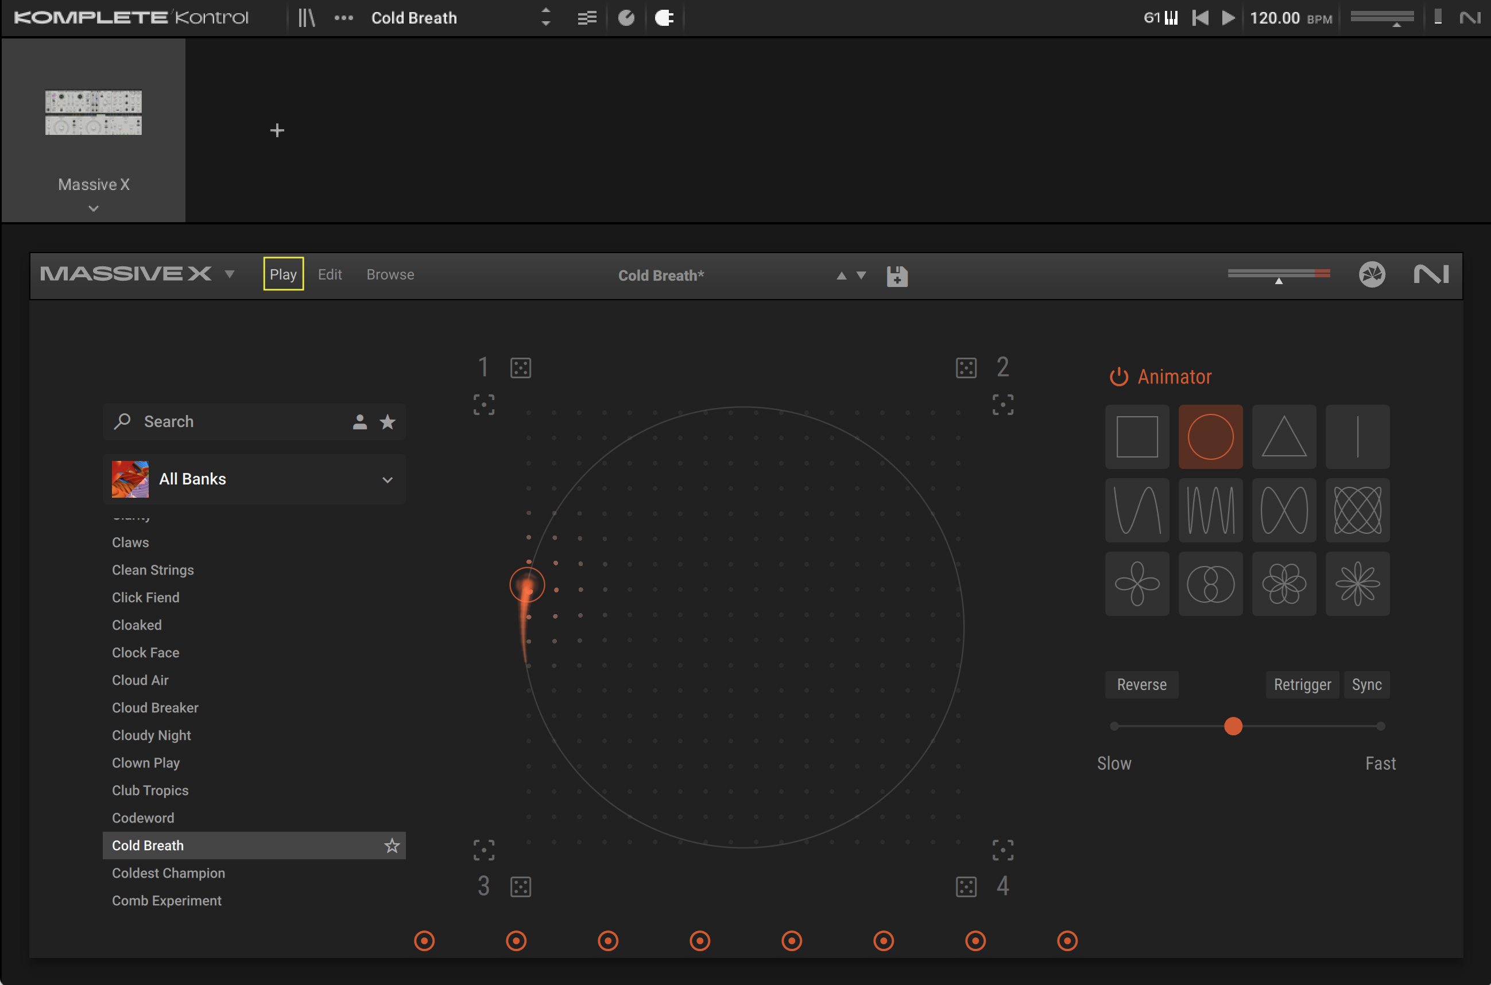
Task: Load the Club Tropics preset
Action: pos(149,791)
